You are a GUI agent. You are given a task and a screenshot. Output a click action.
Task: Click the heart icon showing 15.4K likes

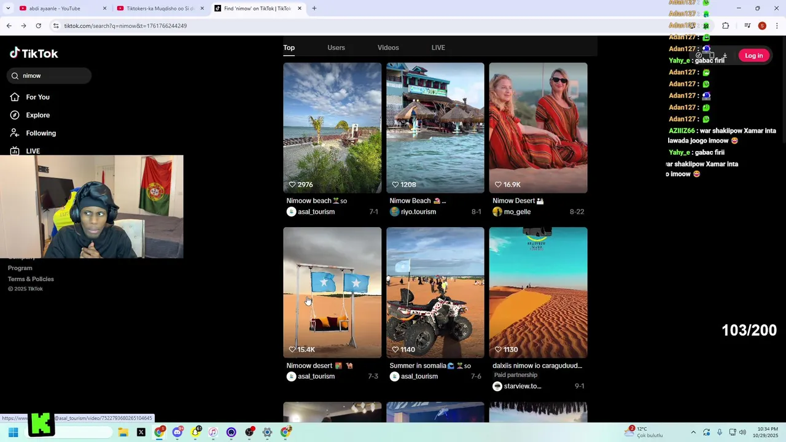tap(292, 349)
